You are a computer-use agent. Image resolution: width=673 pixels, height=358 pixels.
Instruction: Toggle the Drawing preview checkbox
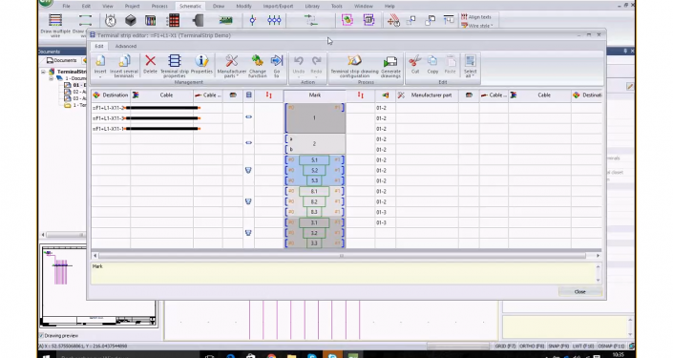(42, 336)
